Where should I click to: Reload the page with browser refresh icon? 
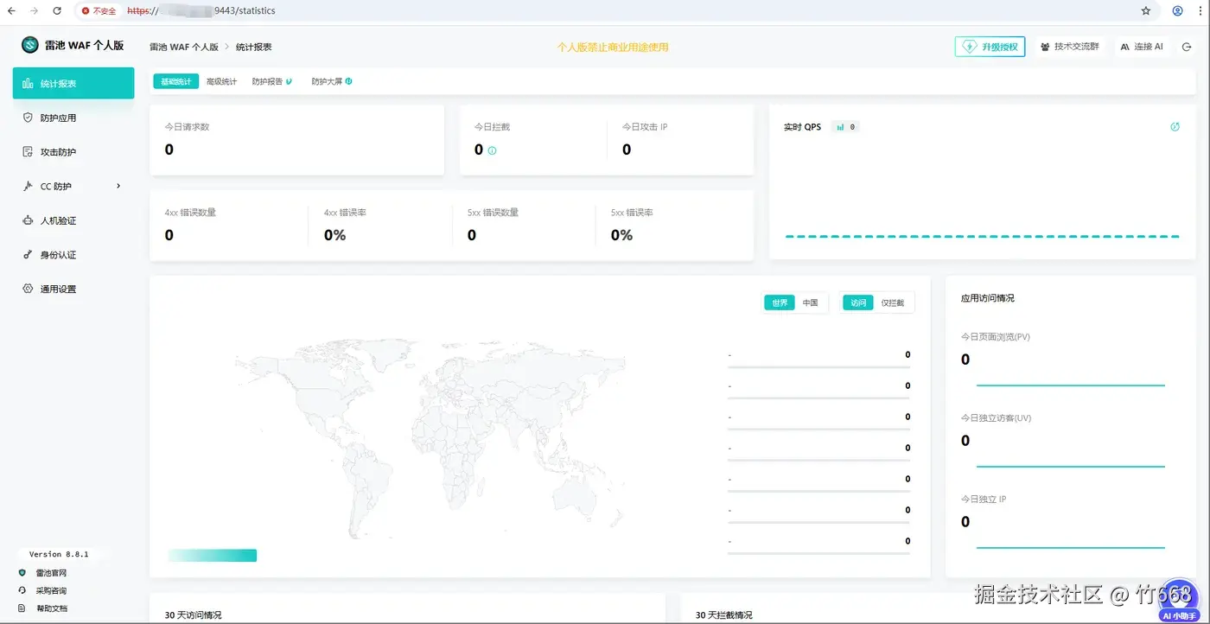click(57, 11)
